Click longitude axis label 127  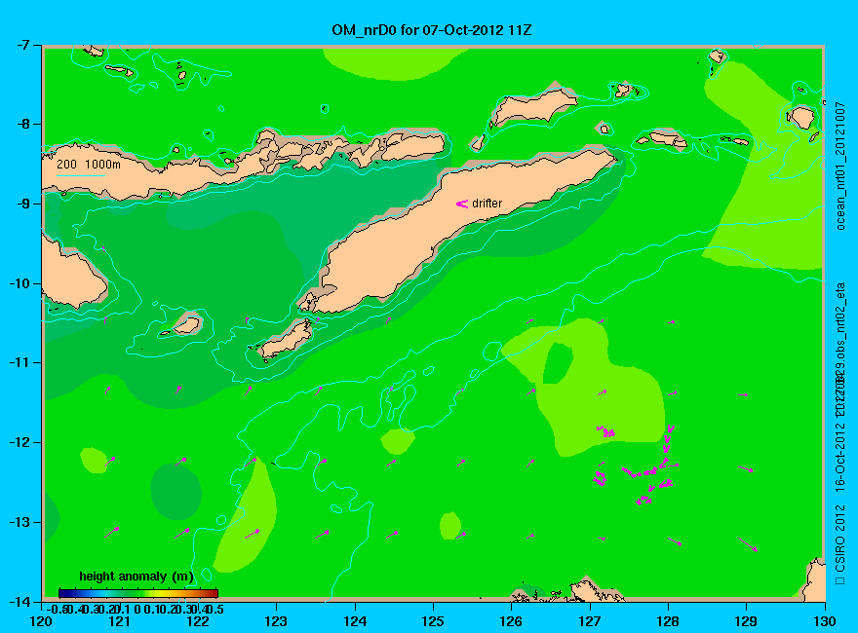[590, 621]
